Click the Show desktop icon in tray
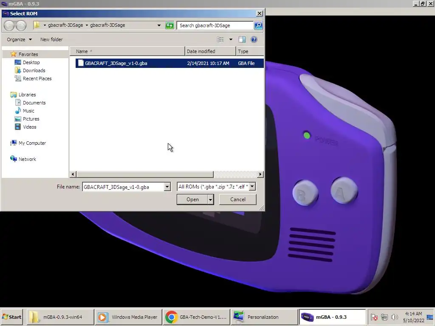The width and height of the screenshot is (435, 326). point(430,317)
